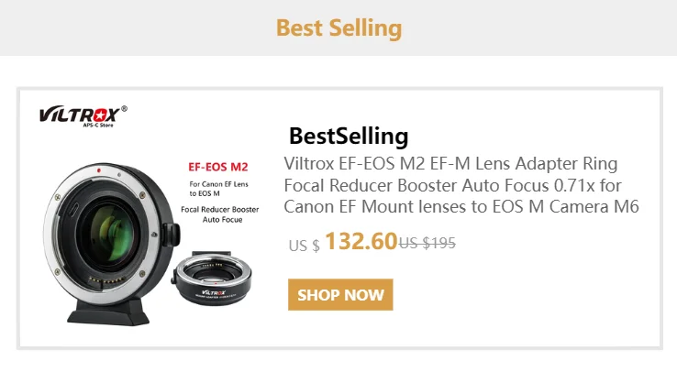Click the APS-C Store text under logo
The width and height of the screenshot is (677, 383).
pyautogui.click(x=96, y=126)
